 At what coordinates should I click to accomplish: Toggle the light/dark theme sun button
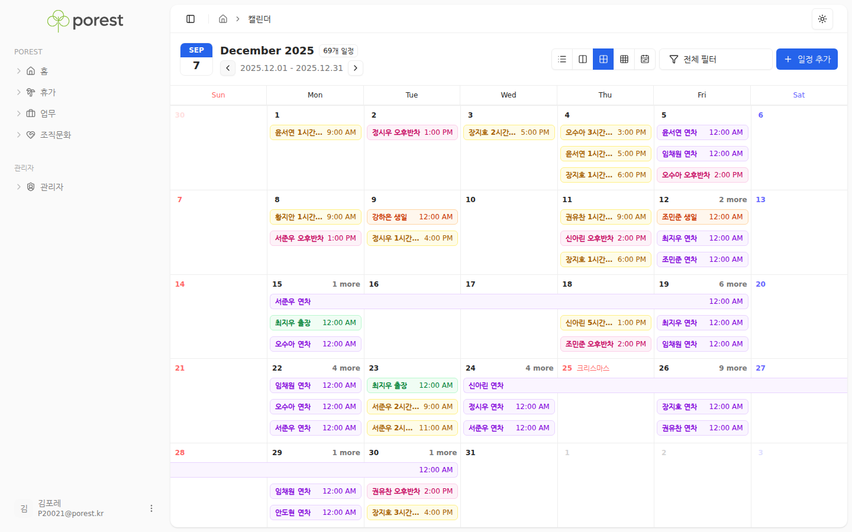pos(822,19)
